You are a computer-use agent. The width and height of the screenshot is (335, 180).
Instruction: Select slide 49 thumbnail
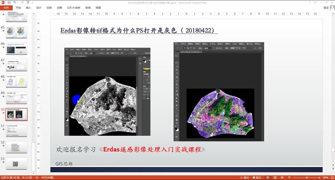[16, 98]
